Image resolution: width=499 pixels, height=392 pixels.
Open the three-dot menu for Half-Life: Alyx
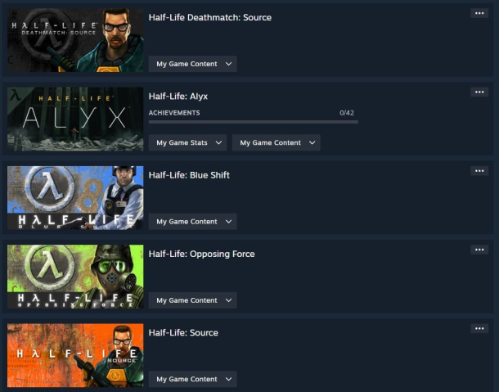point(479,92)
